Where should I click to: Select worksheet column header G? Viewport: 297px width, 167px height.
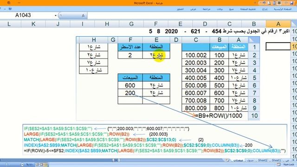pos(131,24)
